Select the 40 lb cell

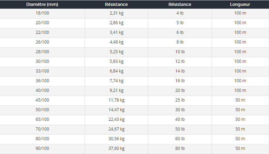[180, 119]
